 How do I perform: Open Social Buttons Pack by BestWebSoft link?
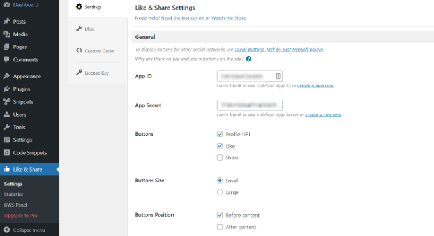click(x=279, y=50)
